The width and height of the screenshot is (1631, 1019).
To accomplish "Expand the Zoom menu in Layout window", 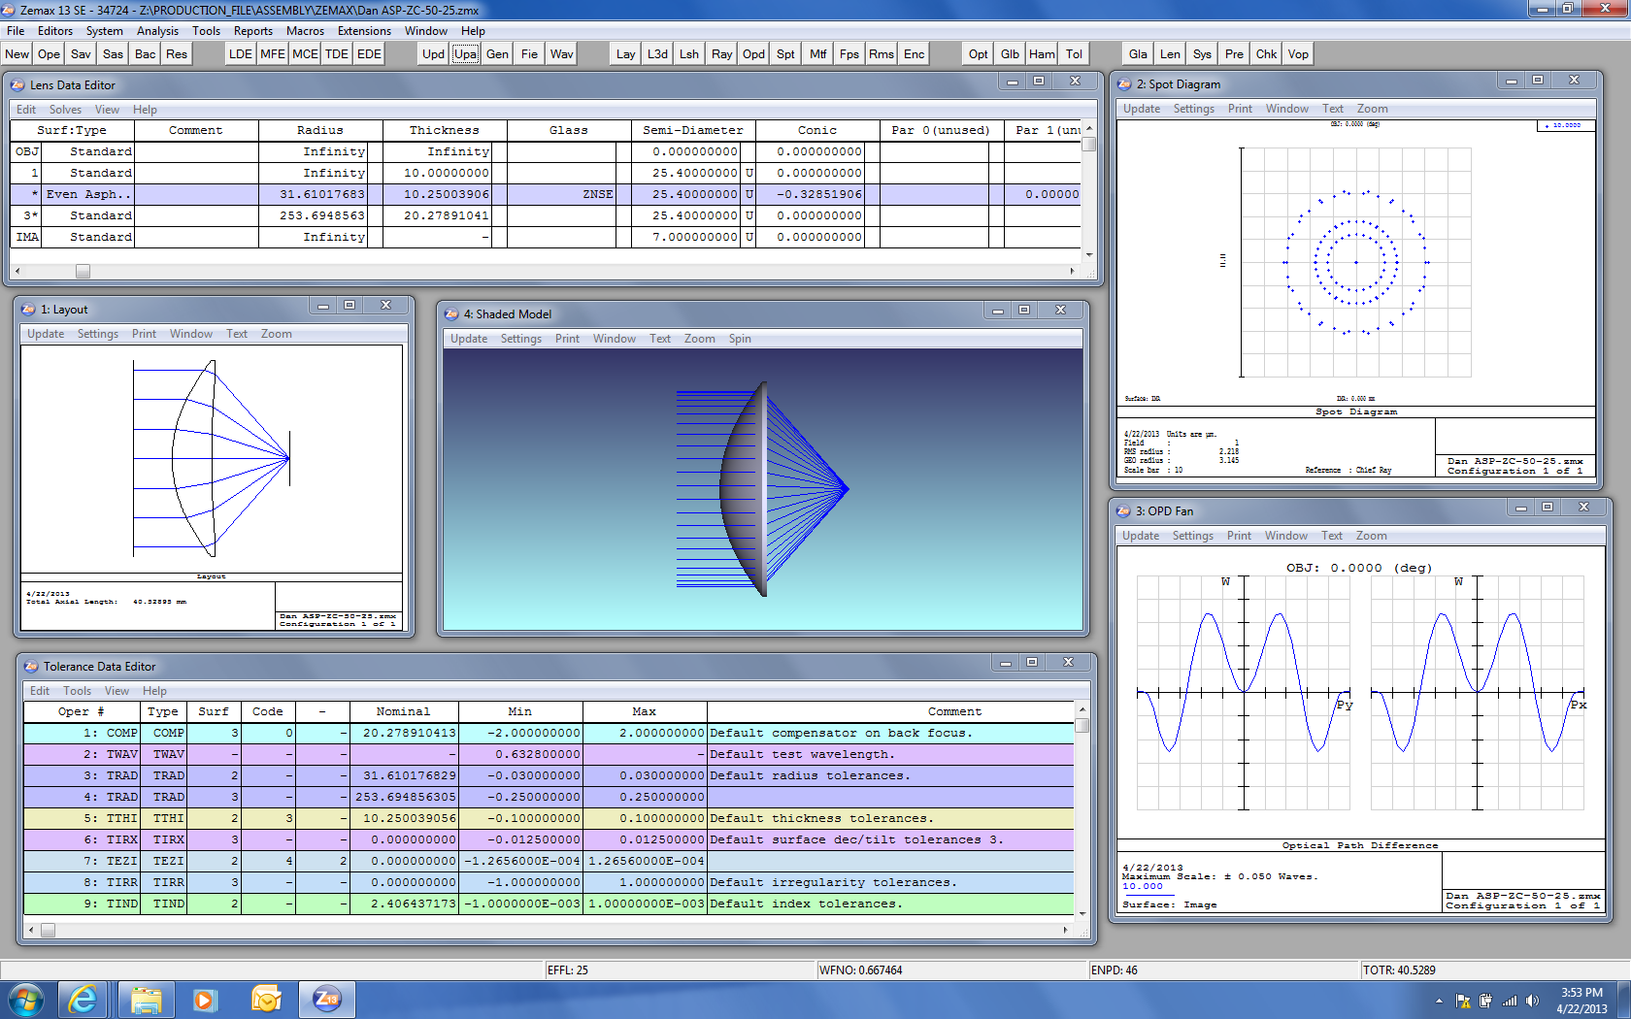I will point(276,334).
